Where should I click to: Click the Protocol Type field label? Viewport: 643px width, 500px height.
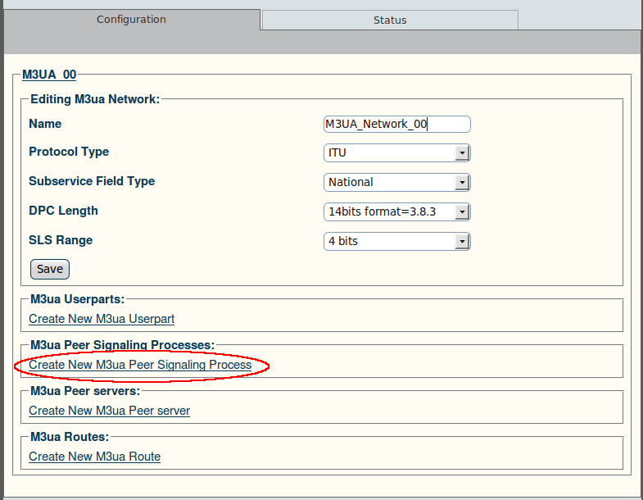coord(69,152)
